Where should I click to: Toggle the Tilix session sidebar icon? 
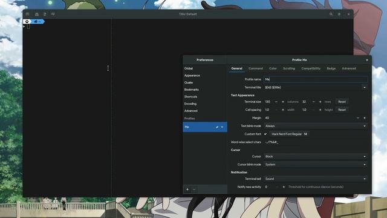(x=27, y=14)
